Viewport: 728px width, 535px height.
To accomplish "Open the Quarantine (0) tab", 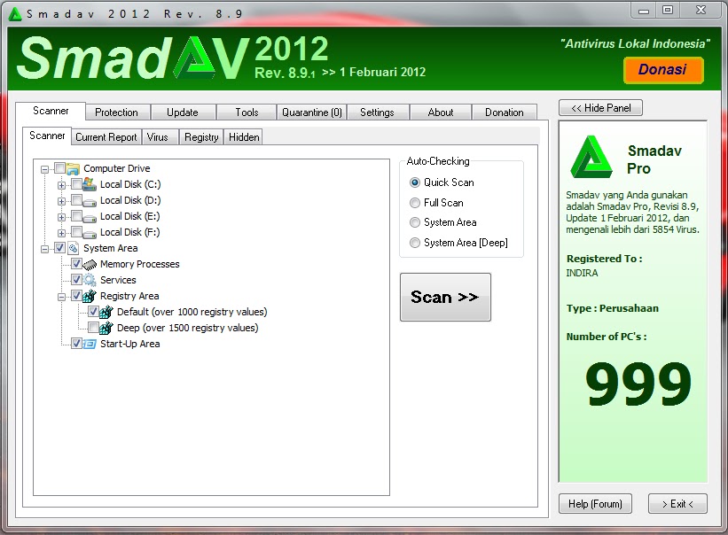I will point(311,112).
